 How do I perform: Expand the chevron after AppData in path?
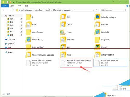[44, 10]
